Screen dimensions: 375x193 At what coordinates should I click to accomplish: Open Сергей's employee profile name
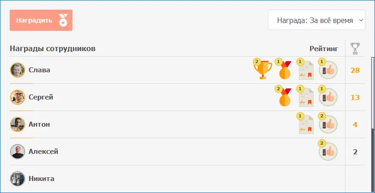click(x=41, y=97)
